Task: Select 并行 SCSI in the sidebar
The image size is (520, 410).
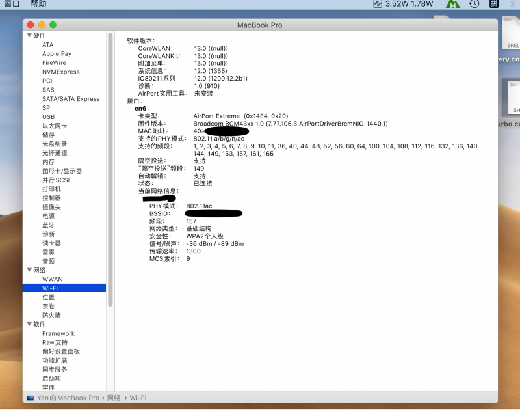Action: (56, 180)
